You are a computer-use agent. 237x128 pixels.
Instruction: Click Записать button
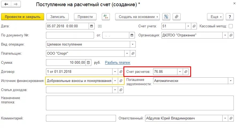pyautogui.click(x=57, y=17)
